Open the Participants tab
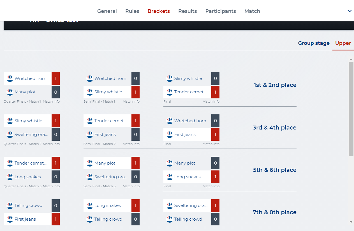 pos(221,11)
